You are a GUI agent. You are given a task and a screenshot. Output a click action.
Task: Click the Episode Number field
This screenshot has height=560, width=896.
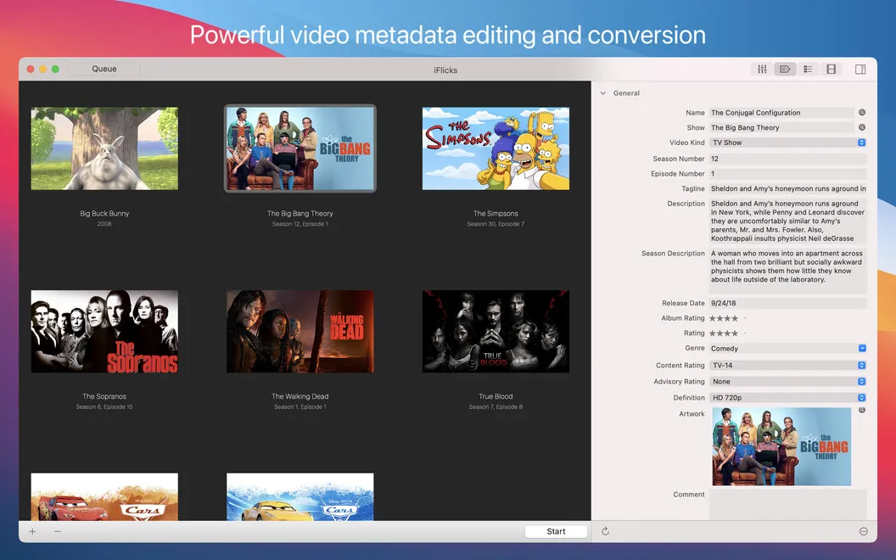pyautogui.click(x=788, y=174)
